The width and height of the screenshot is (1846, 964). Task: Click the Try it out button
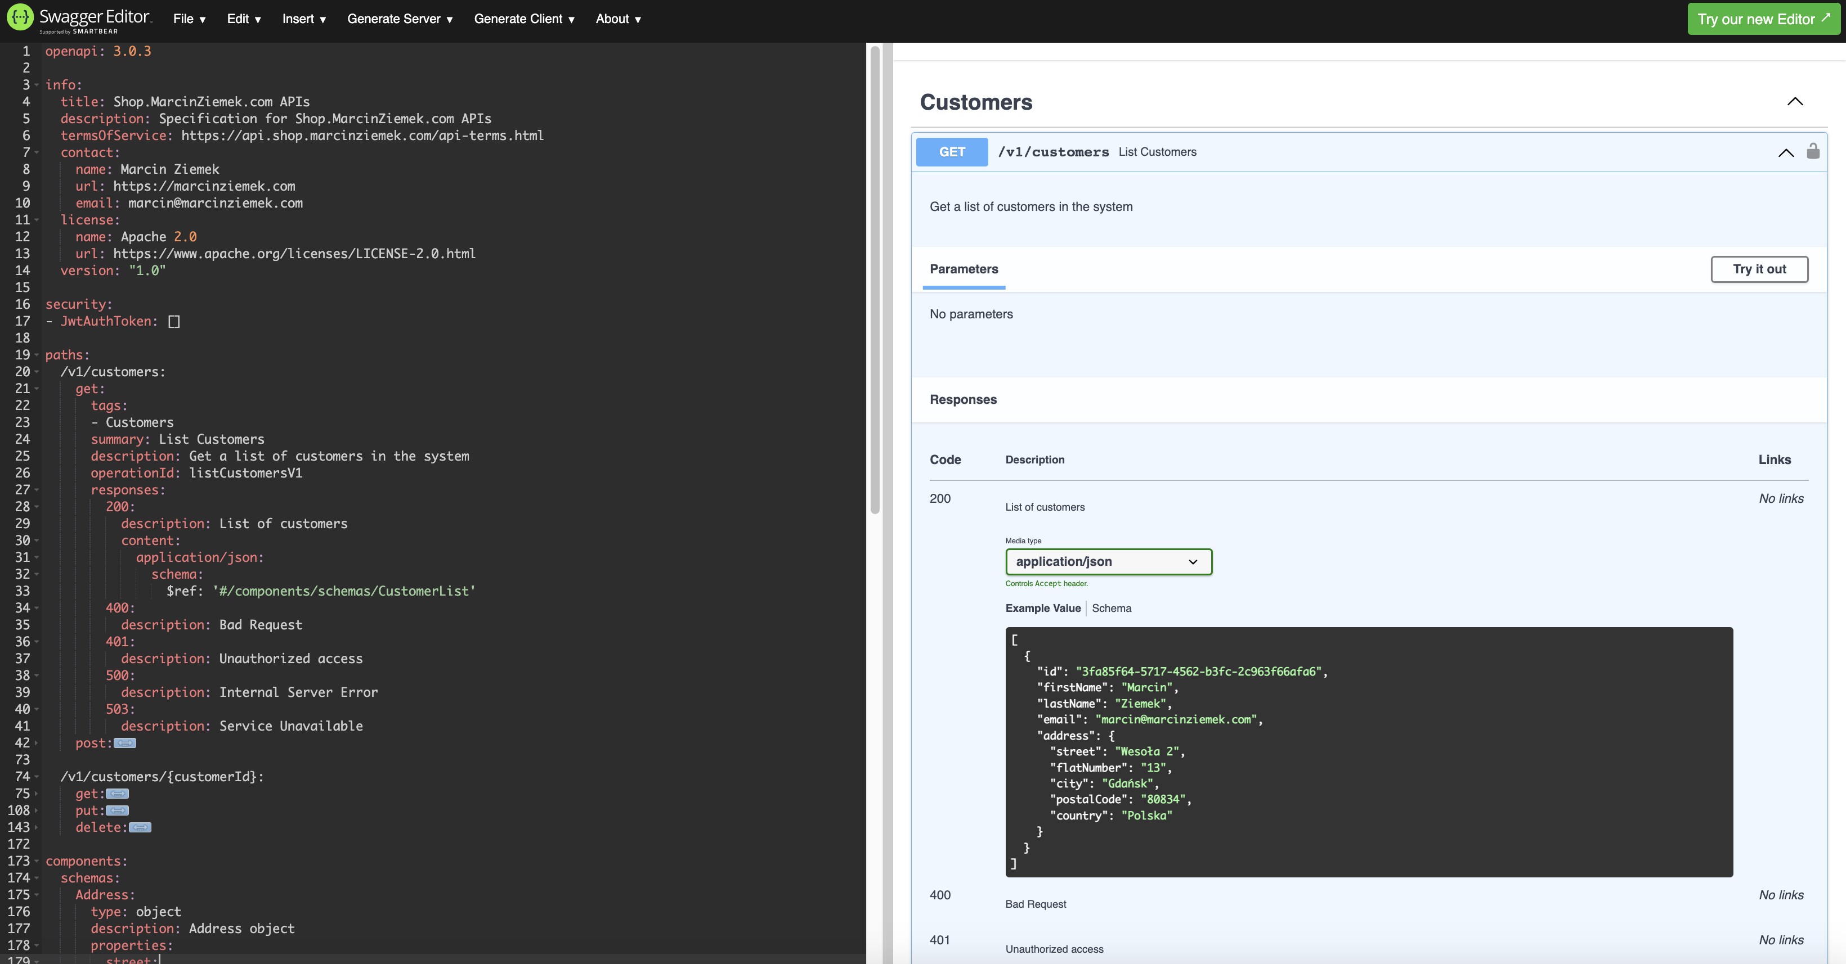pos(1759,269)
